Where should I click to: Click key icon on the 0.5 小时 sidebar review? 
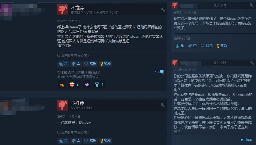(x=252, y=5)
